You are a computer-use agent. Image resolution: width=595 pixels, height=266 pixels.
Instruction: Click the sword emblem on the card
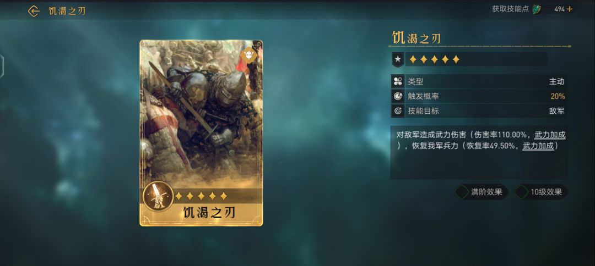pos(155,196)
